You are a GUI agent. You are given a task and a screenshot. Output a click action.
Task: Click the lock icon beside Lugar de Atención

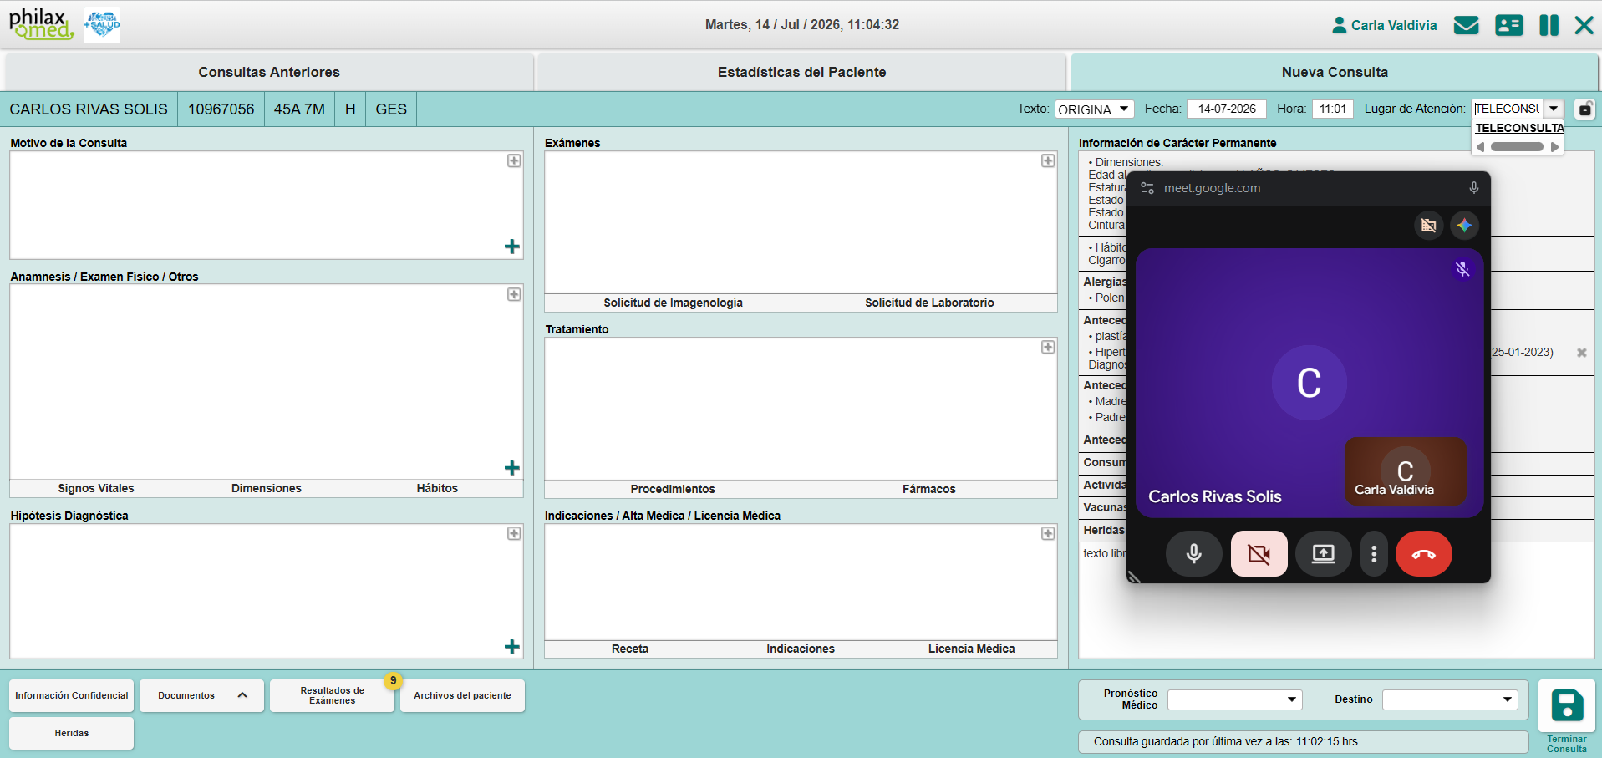[x=1585, y=109]
